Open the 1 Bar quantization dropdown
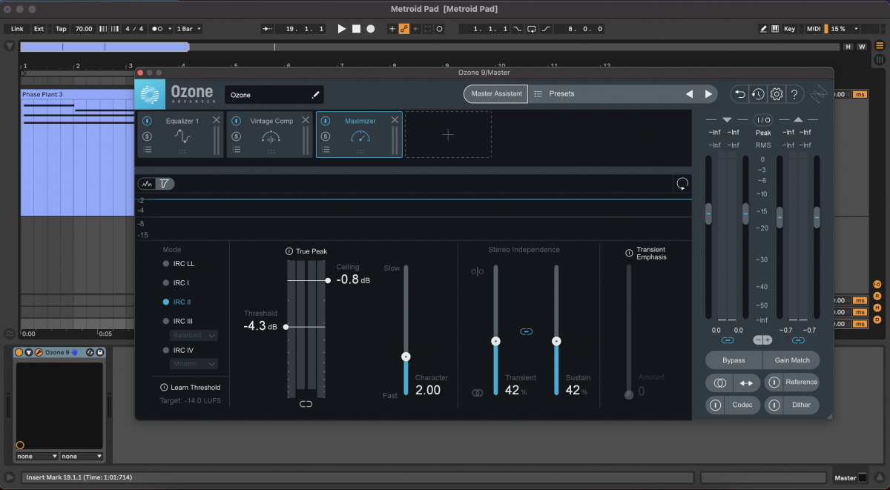Image resolution: width=890 pixels, height=490 pixels. pos(188,29)
